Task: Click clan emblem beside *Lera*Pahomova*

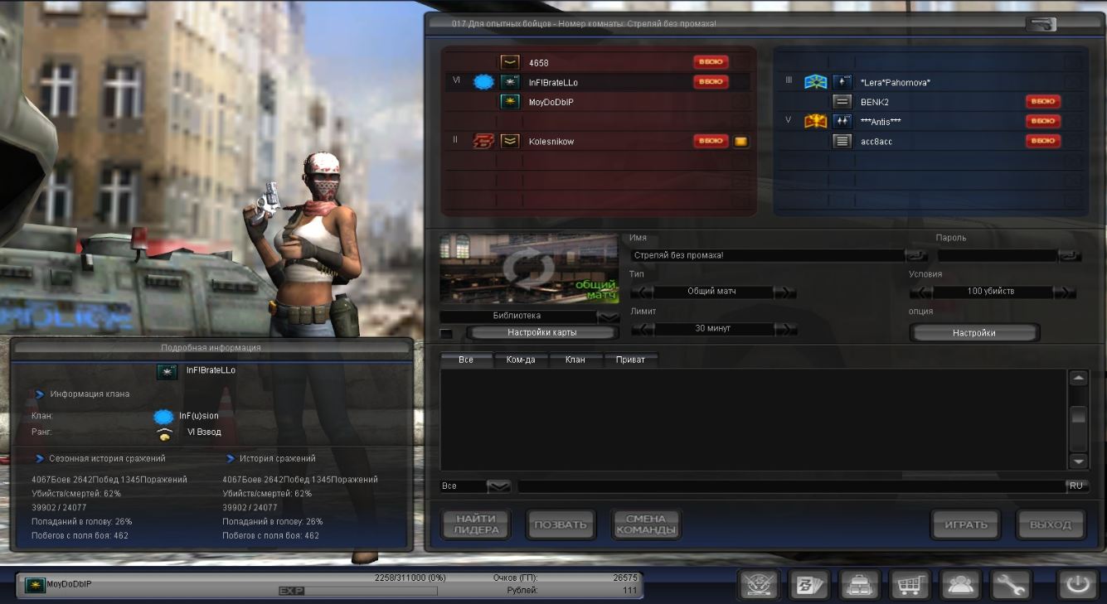Action: (816, 82)
